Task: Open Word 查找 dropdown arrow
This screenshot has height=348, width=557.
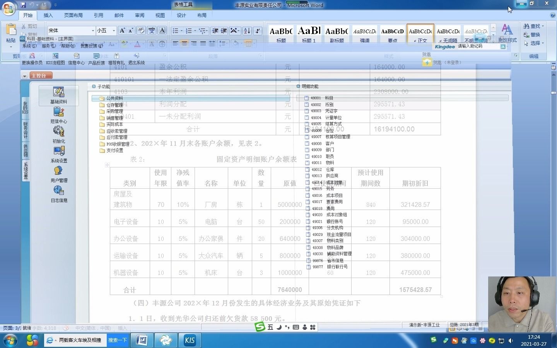Action: point(543,26)
